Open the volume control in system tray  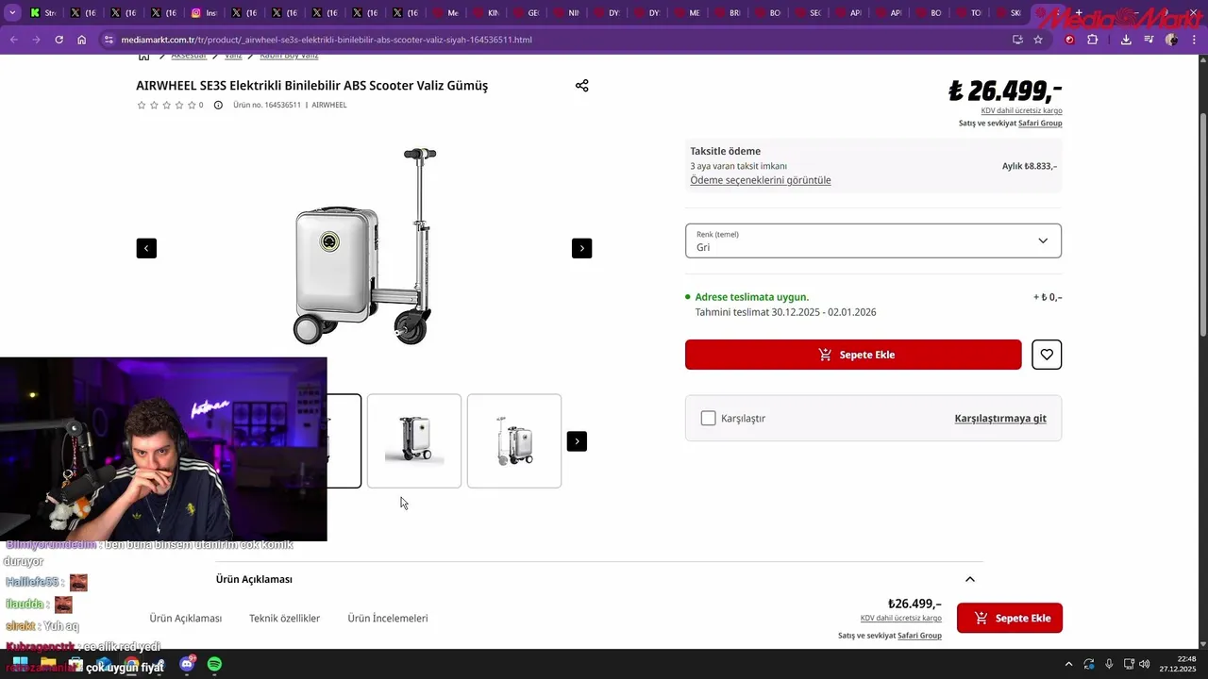1144,664
